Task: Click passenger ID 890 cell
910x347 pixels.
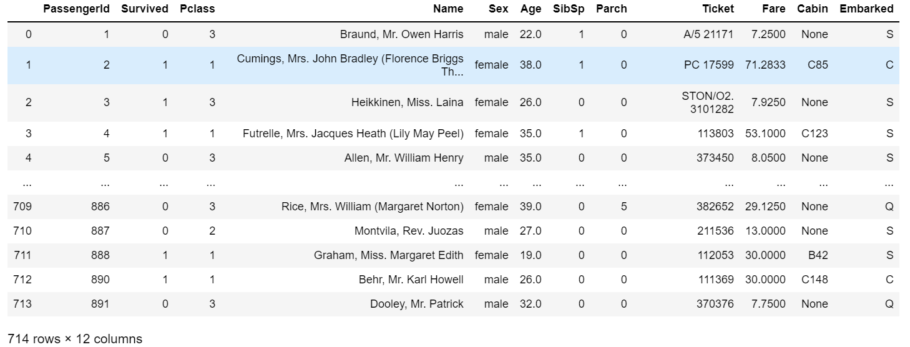Action: coord(99,280)
